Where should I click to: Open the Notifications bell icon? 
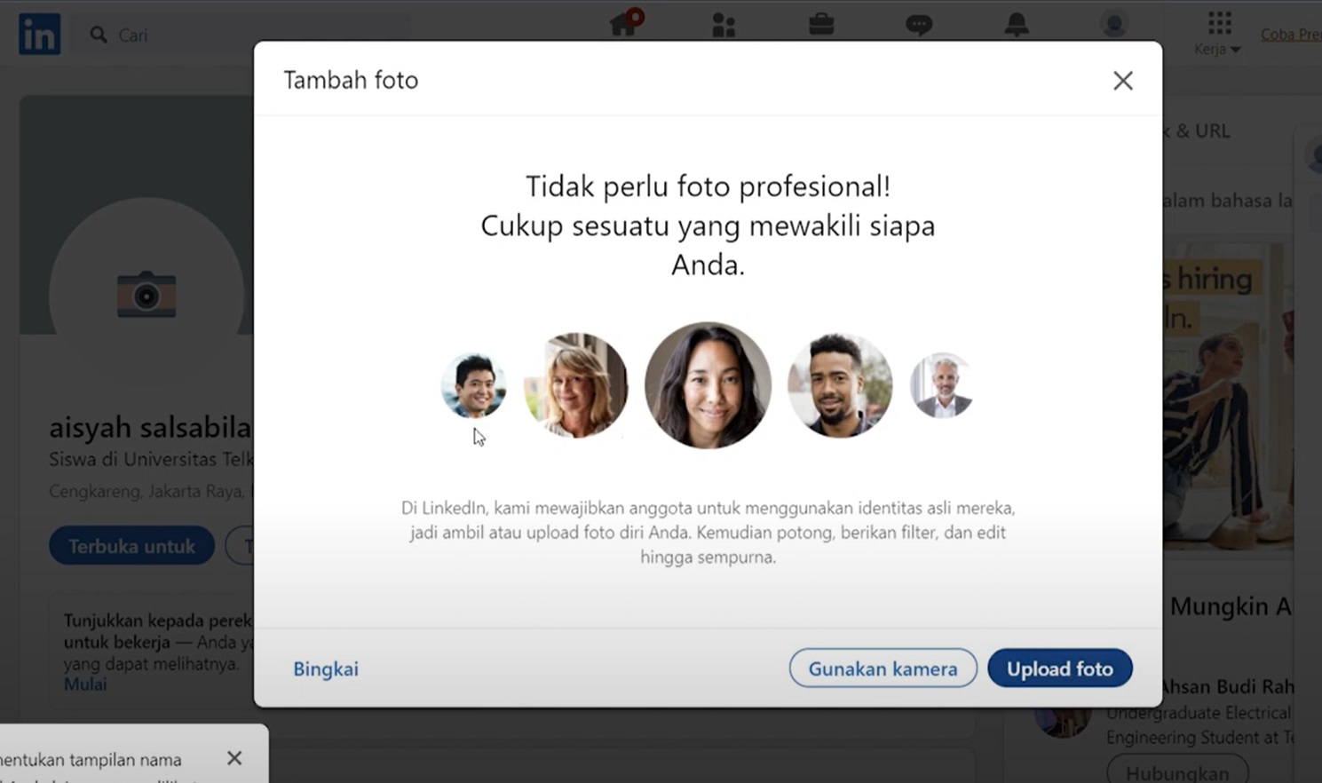pyautogui.click(x=1017, y=25)
